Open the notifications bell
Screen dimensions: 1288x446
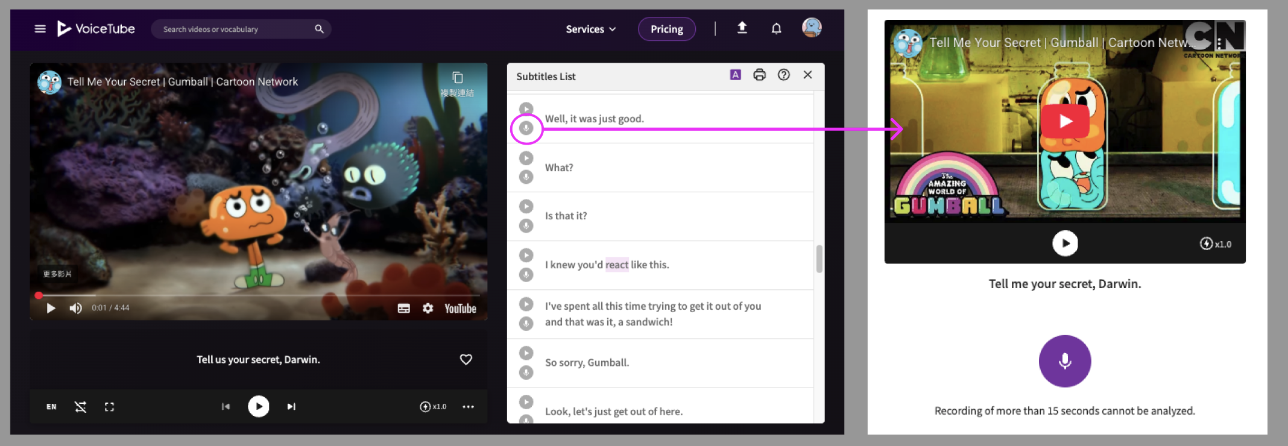click(x=776, y=28)
